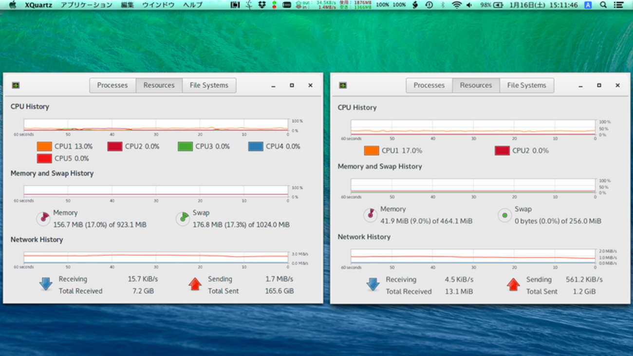Open the Wi-Fi status menu
This screenshot has width=633, height=356.
456,5
